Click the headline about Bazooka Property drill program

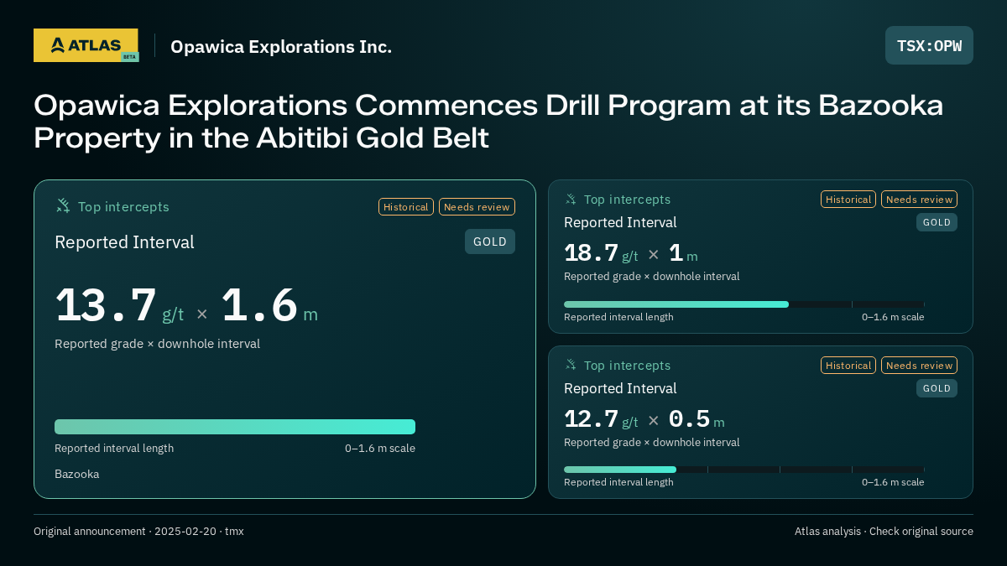pos(488,122)
